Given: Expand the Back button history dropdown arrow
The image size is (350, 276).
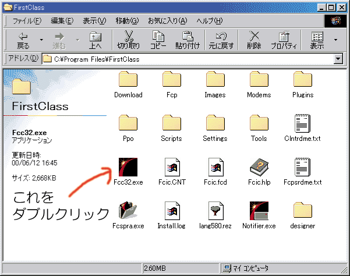Looking at the screenshot, I should click(x=41, y=40).
